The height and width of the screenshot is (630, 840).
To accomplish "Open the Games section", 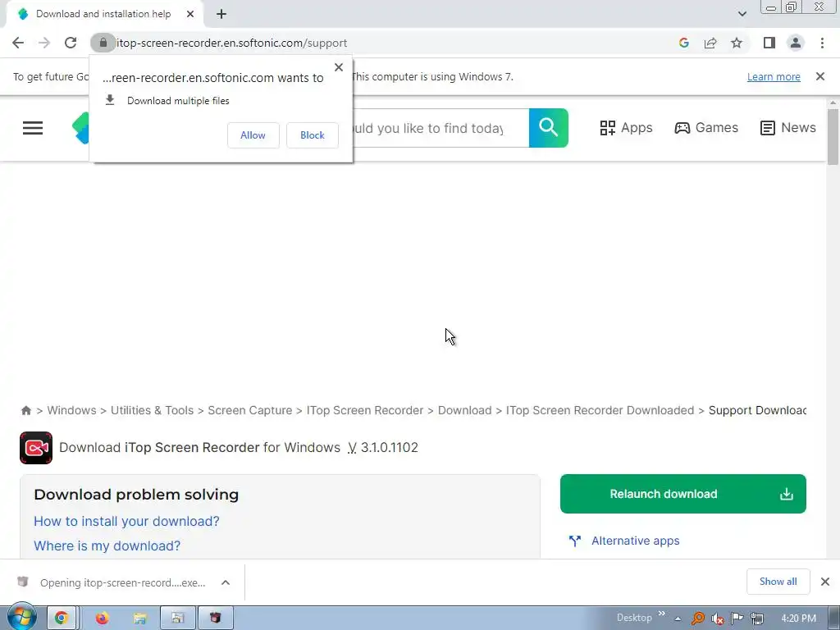I will tap(706, 127).
